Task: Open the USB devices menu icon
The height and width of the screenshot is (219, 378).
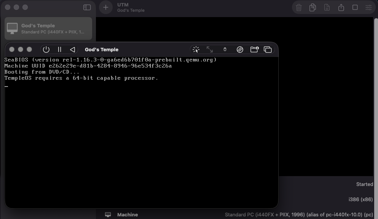Action: (x=225, y=49)
